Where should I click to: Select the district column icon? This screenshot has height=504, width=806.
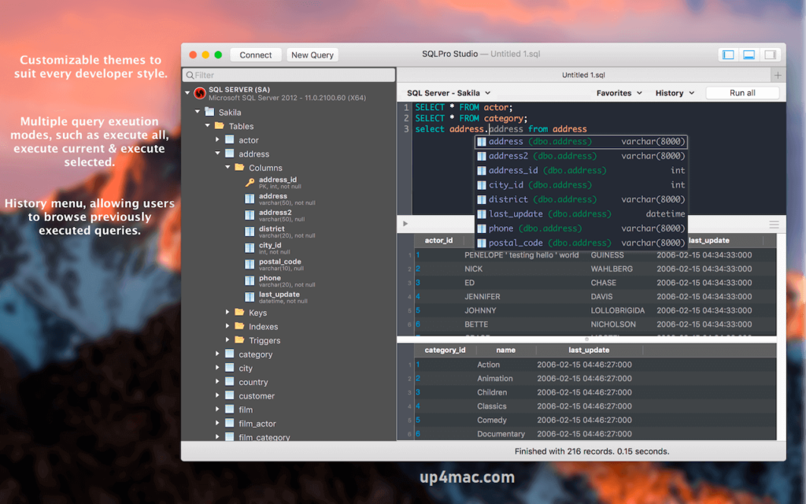point(251,232)
